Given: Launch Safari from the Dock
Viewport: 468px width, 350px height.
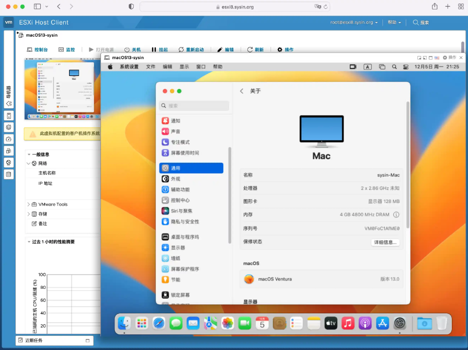Looking at the screenshot, I should pyautogui.click(x=159, y=323).
